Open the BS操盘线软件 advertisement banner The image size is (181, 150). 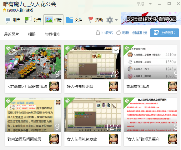(151, 18)
